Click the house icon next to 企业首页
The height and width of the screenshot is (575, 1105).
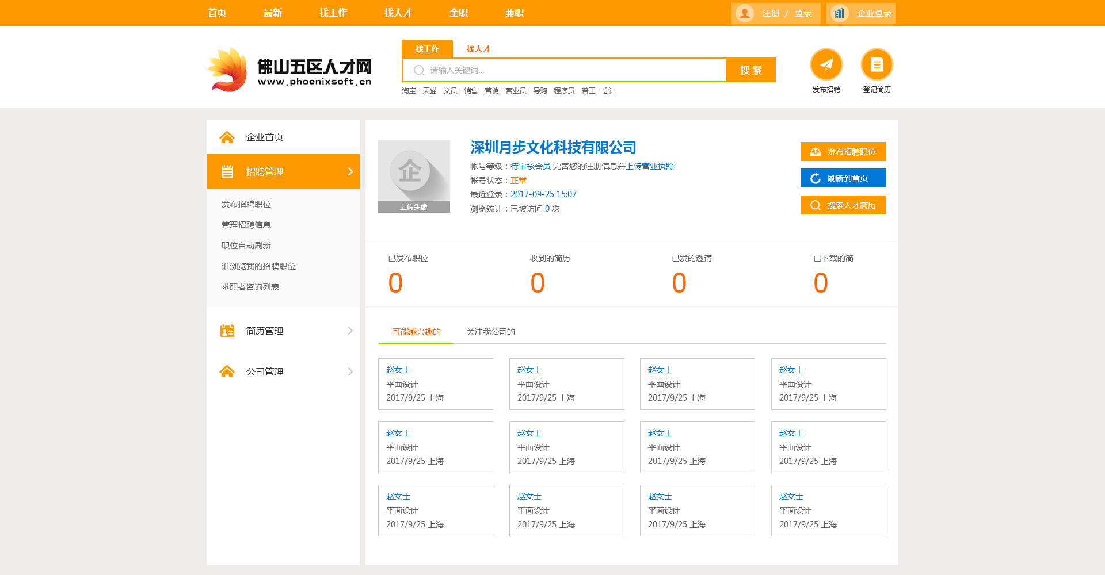pos(227,137)
